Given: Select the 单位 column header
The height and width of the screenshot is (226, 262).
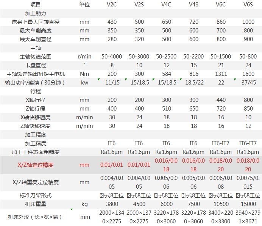Looking at the screenshot, I should click(x=84, y=5).
